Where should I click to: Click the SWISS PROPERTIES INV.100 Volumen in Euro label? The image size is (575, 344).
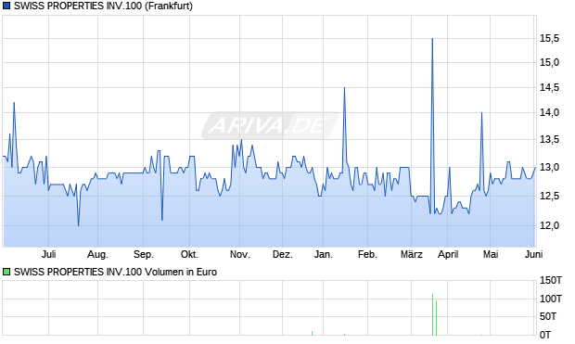[x=115, y=272]
